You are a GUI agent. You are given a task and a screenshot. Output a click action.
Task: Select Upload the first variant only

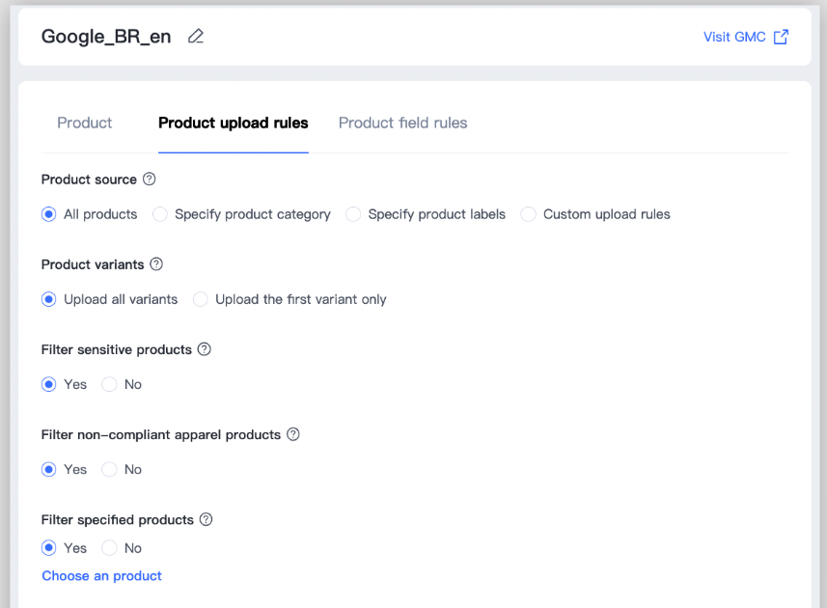pos(201,299)
